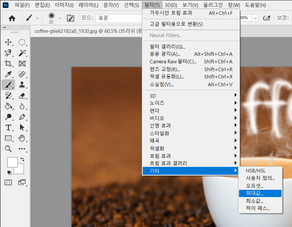Select the Brush tool in toolbox

[8, 85]
